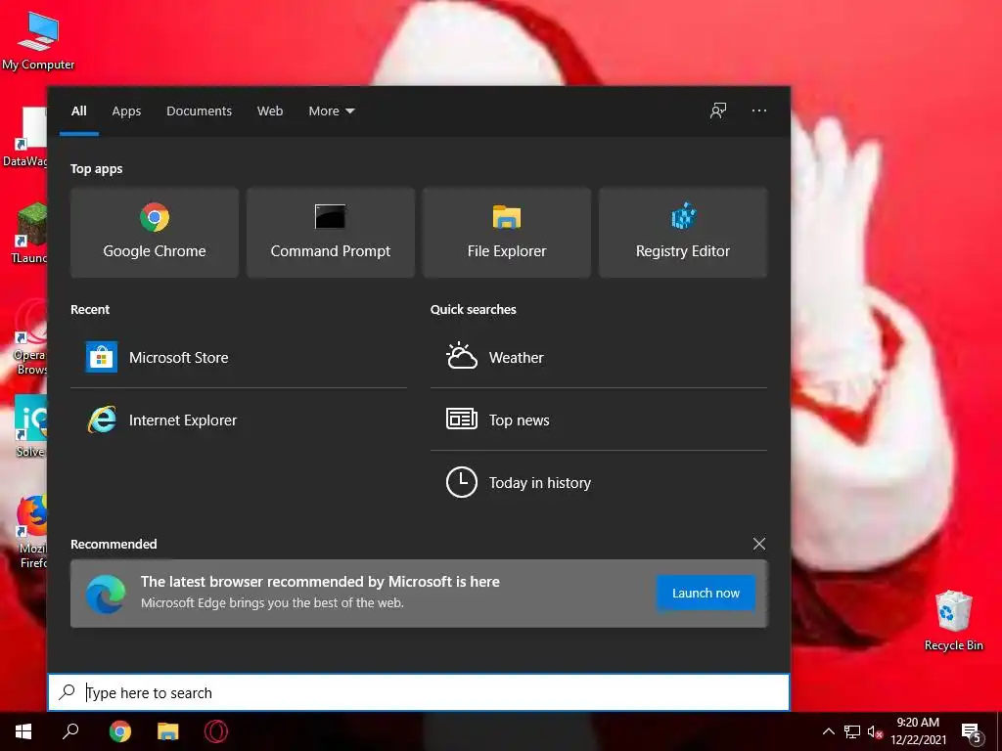Switch to the Apps tab
Image resolution: width=1002 pixels, height=751 pixels.
[126, 111]
